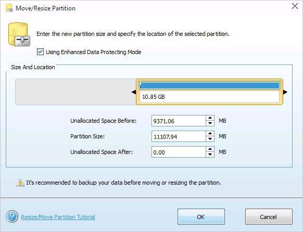Increase Unallocated Space After value
The height and width of the screenshot is (232, 303).
click(x=210, y=149)
